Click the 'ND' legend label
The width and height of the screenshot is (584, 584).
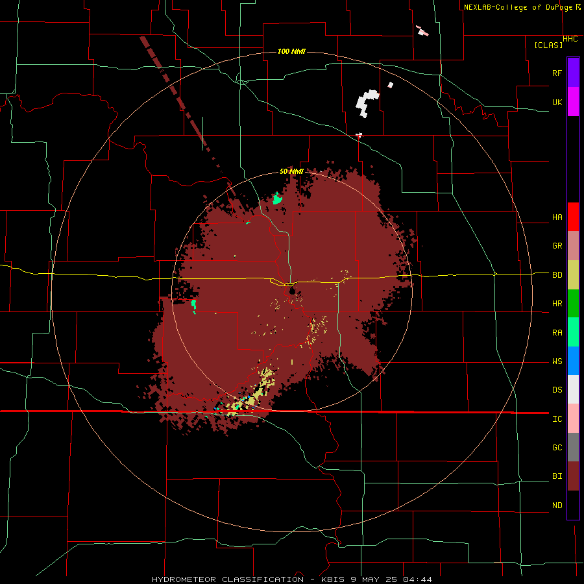[557, 505]
